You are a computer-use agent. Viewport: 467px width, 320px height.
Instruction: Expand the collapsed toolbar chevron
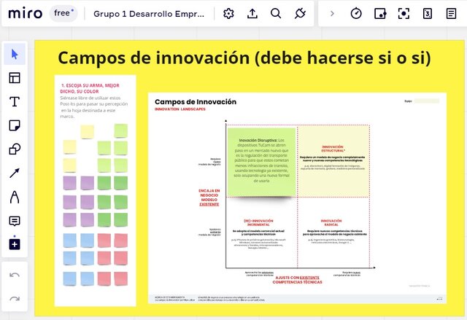tap(333, 13)
